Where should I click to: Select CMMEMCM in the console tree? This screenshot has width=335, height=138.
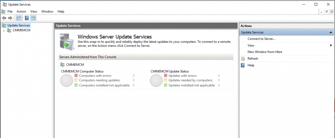pos(21,30)
